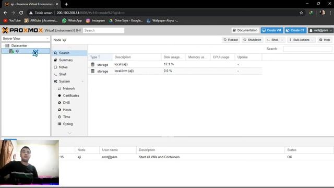Collapse the System submenu arrow
Screen dimensions: 334x188
(x=82, y=81)
